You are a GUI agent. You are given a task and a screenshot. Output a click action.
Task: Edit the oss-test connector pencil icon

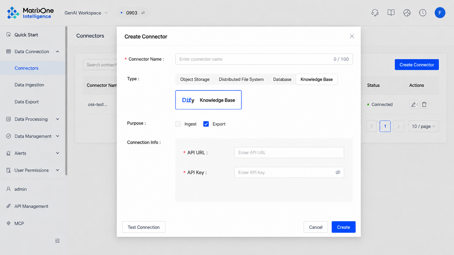coord(413,104)
